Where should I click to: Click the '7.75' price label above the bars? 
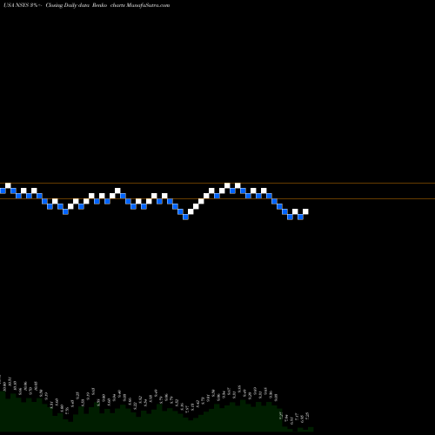(67, 410)
